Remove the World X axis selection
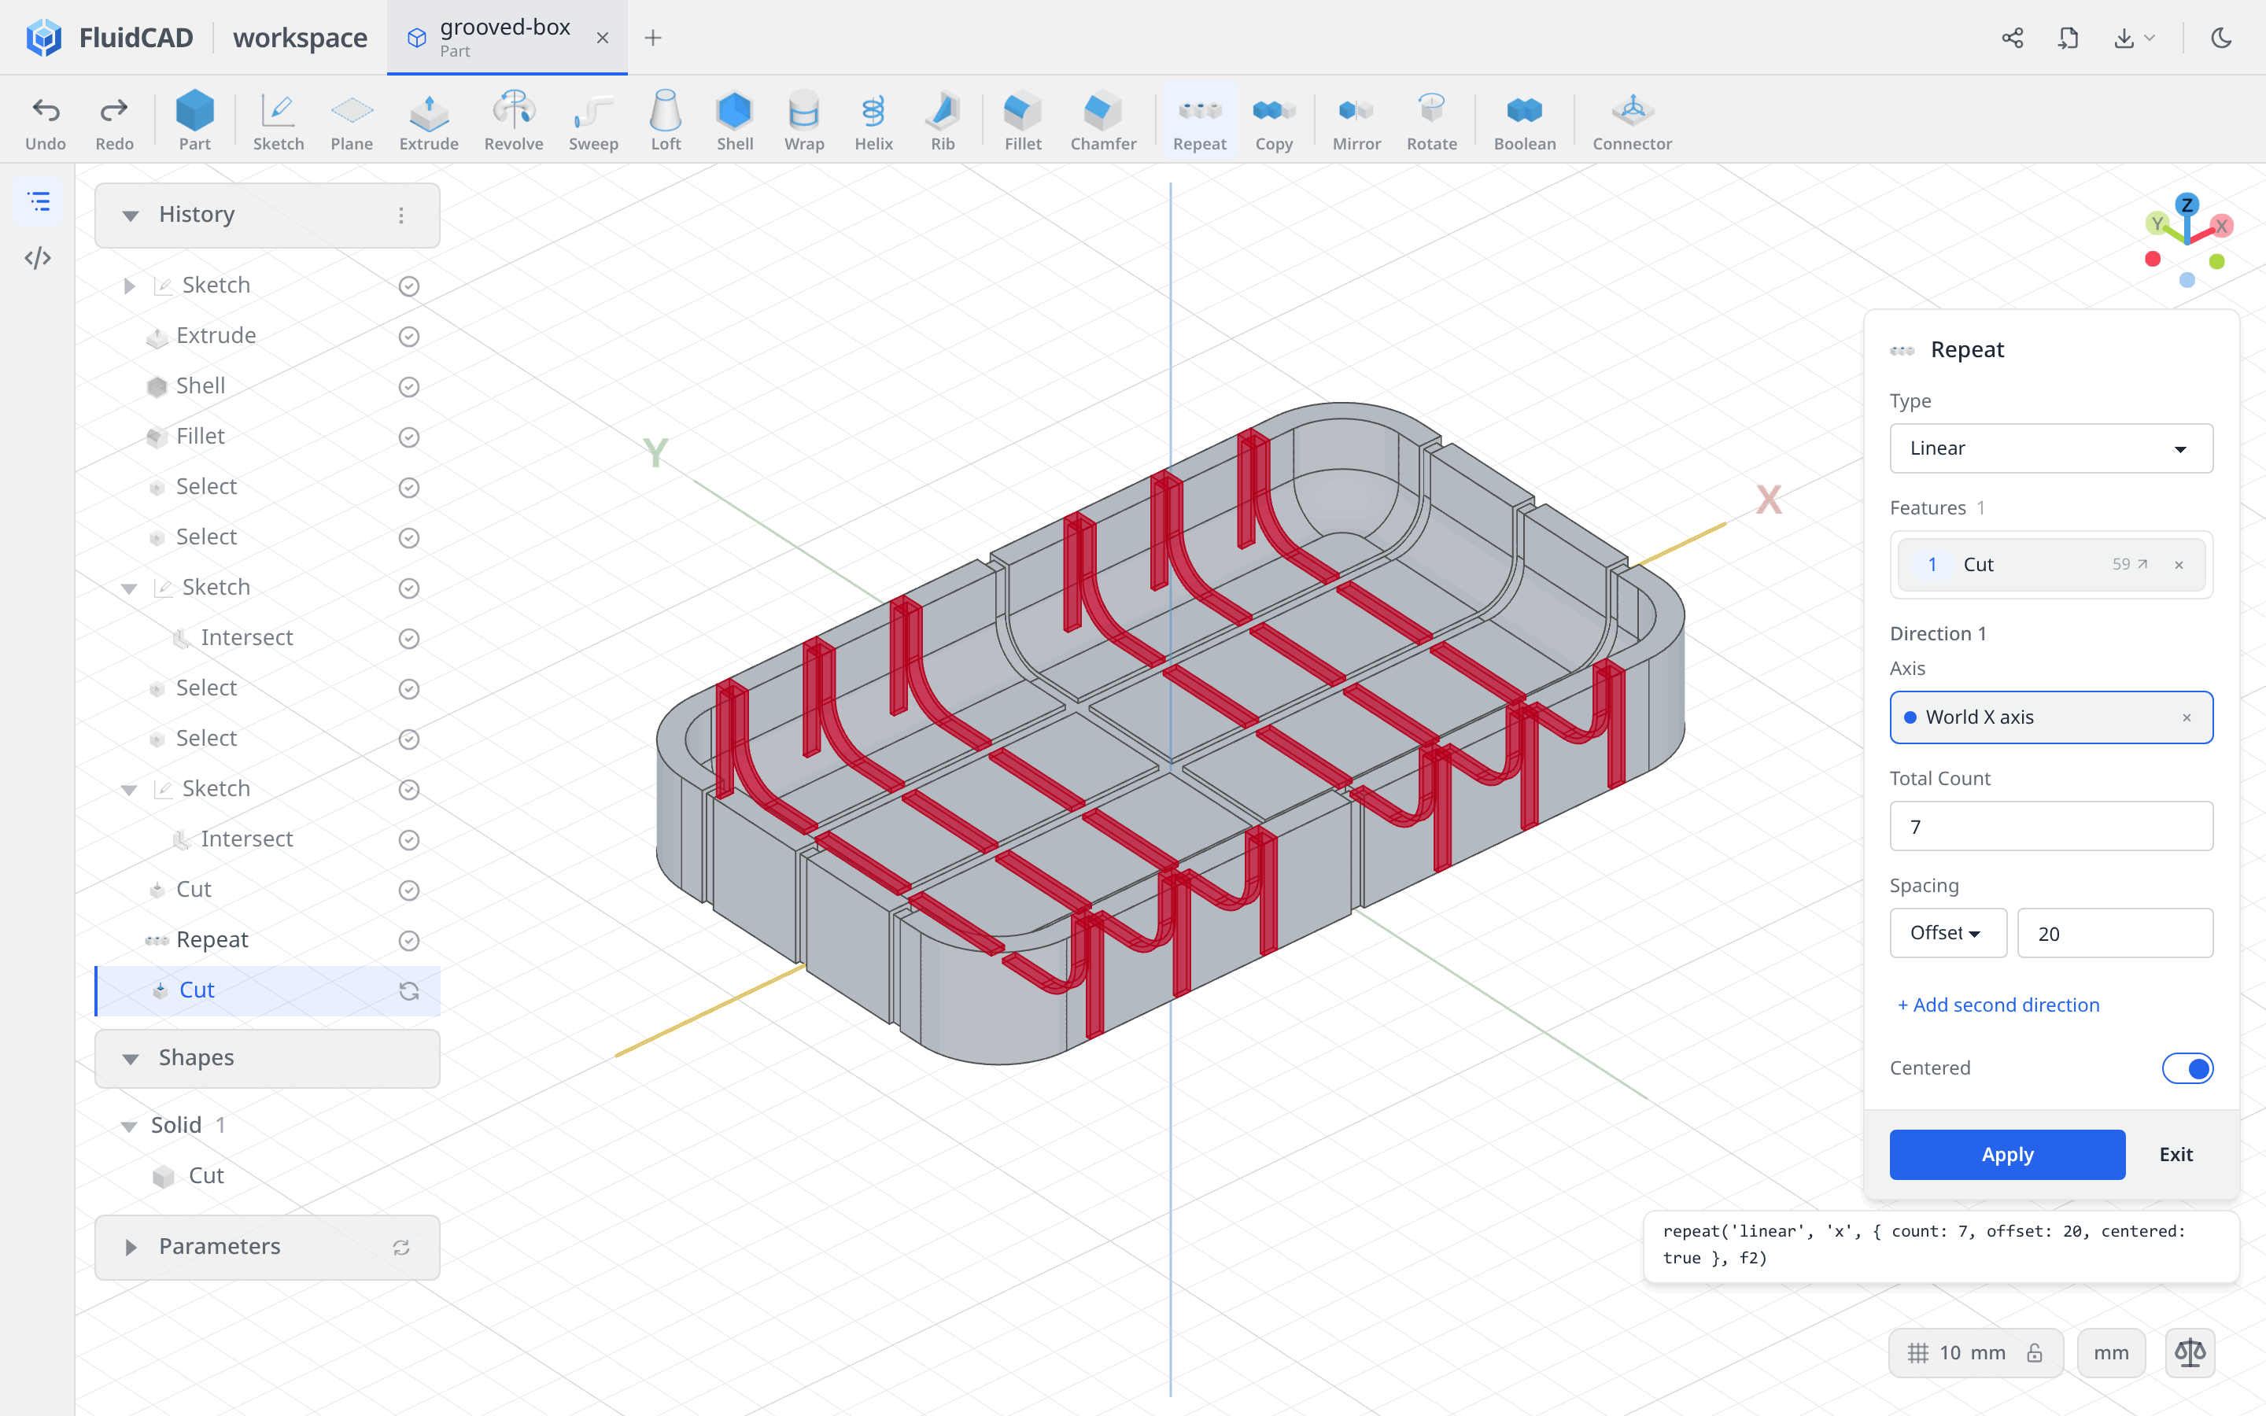2266x1416 pixels. tap(2187, 717)
